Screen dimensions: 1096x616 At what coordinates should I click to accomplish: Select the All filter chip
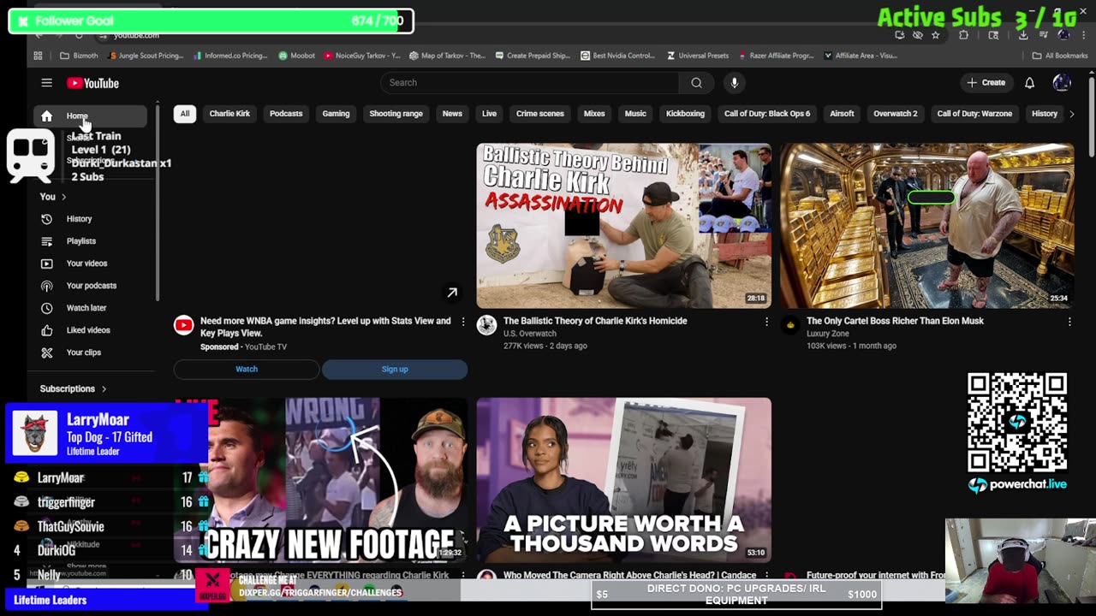185,114
